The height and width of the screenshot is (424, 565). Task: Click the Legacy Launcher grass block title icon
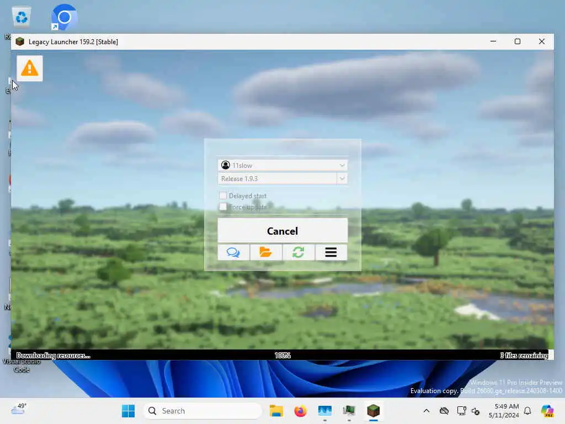20,42
